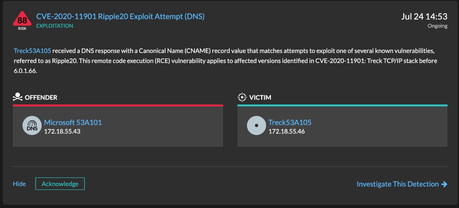This screenshot has height=208, width=459.
Task: Click the Ongoing status label
Action: tap(437, 26)
